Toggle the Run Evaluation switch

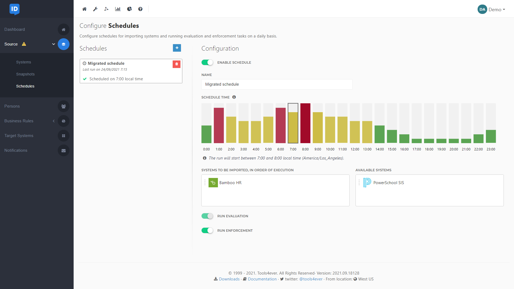207,216
